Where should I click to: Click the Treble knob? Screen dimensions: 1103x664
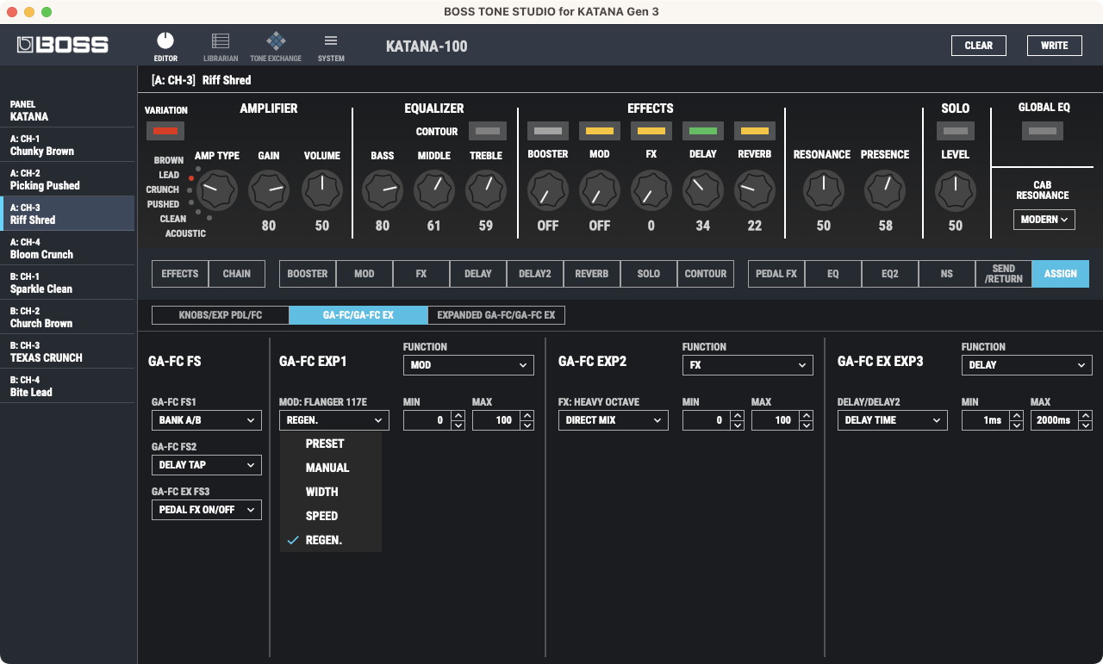[x=486, y=190]
